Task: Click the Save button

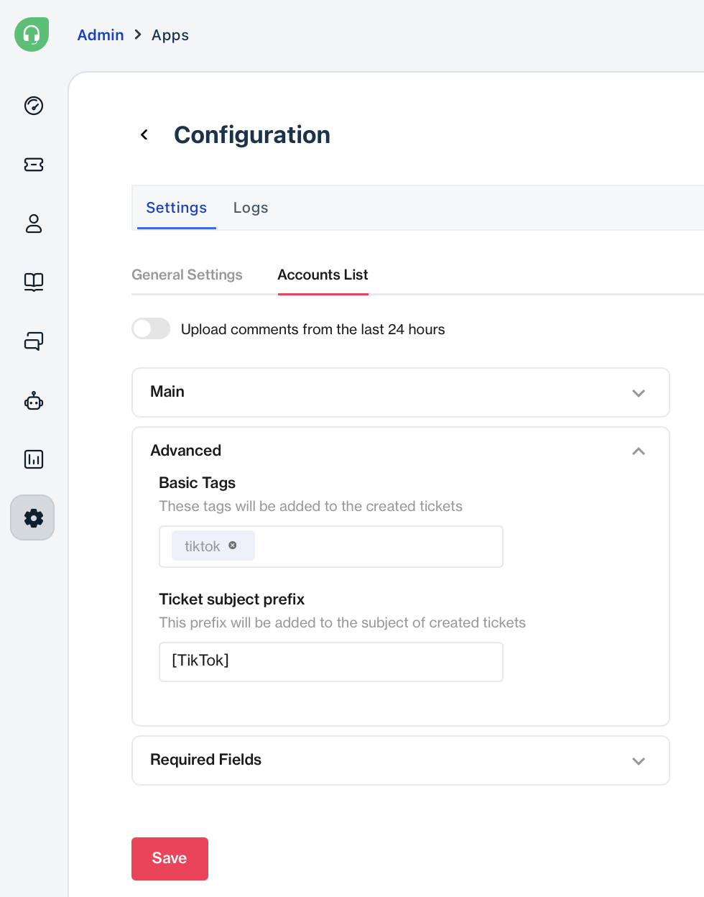Action: (x=170, y=859)
